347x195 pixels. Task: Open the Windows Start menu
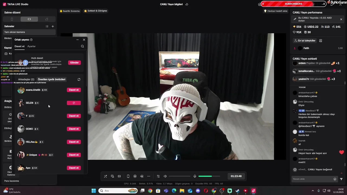[x=94, y=191]
